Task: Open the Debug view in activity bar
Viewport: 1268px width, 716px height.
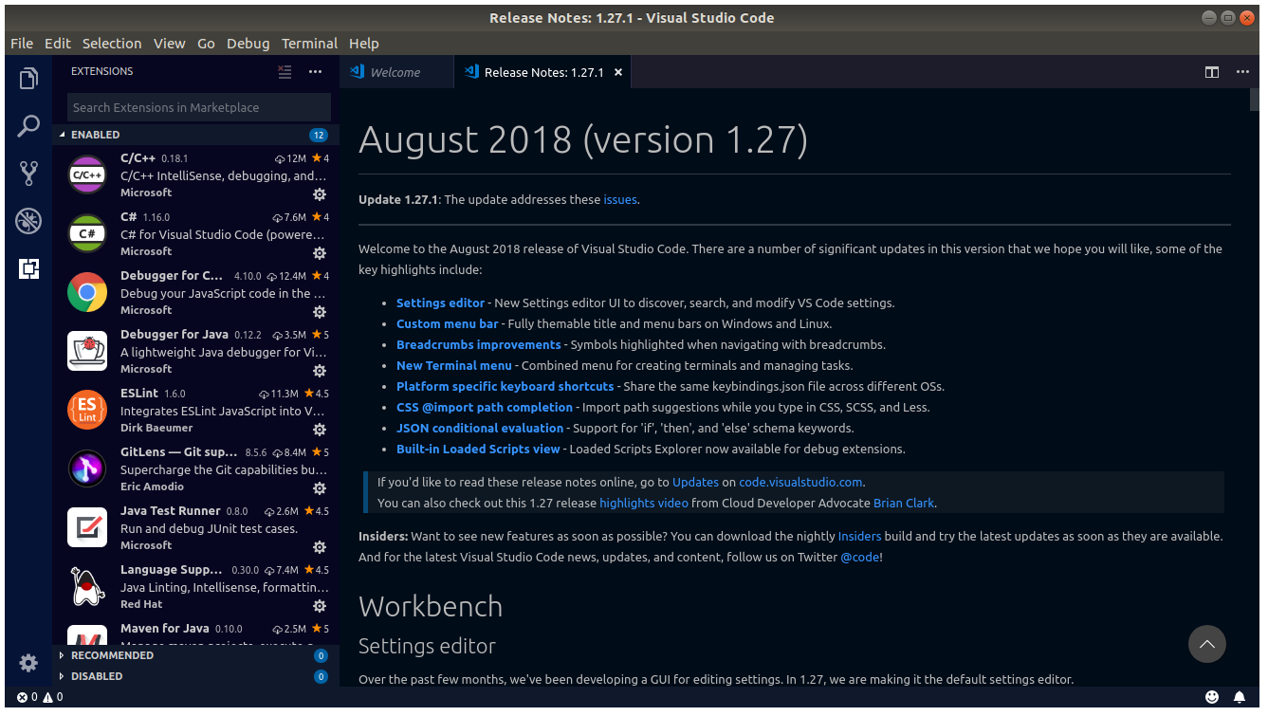Action: click(28, 221)
